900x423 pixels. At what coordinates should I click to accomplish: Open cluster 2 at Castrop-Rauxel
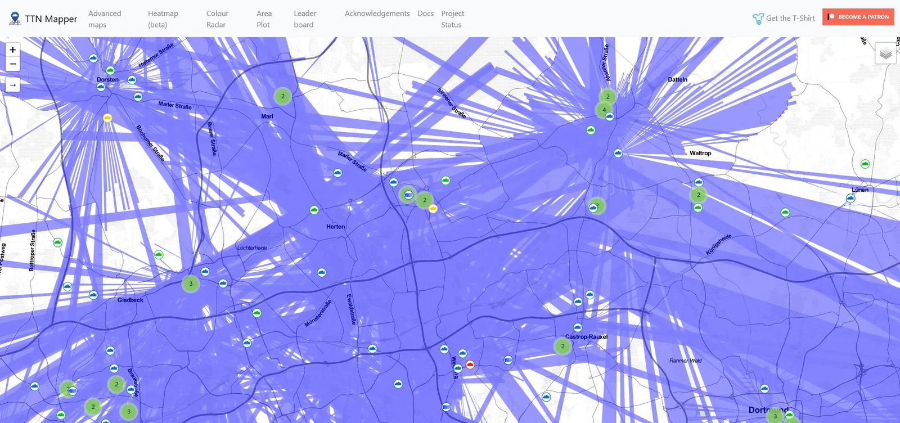coord(562,346)
